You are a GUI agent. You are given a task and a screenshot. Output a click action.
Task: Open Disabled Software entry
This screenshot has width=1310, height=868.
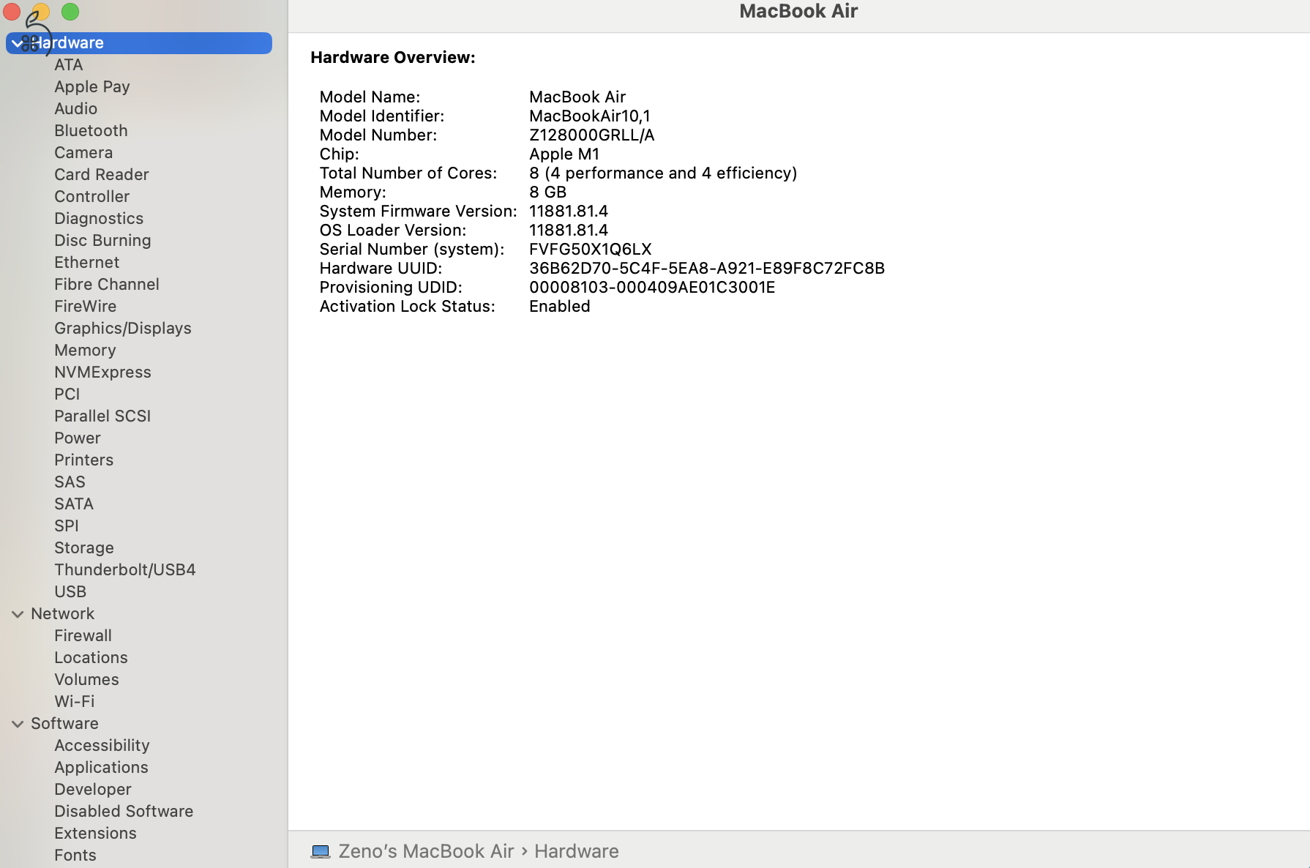coord(124,812)
